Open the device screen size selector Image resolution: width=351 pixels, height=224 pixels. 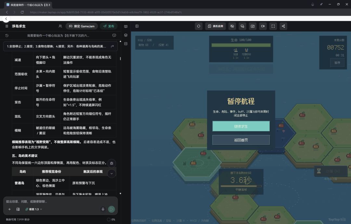242,26
